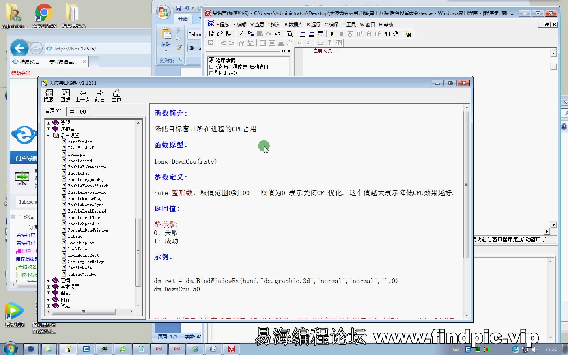
Task: Expand the 答题 tree node
Action: point(49,123)
